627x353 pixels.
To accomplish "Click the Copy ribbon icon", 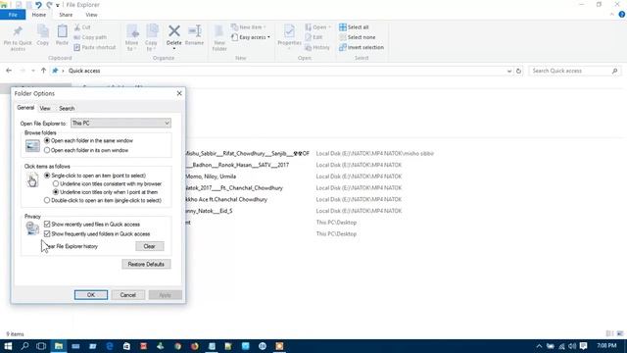I will coord(43,30).
